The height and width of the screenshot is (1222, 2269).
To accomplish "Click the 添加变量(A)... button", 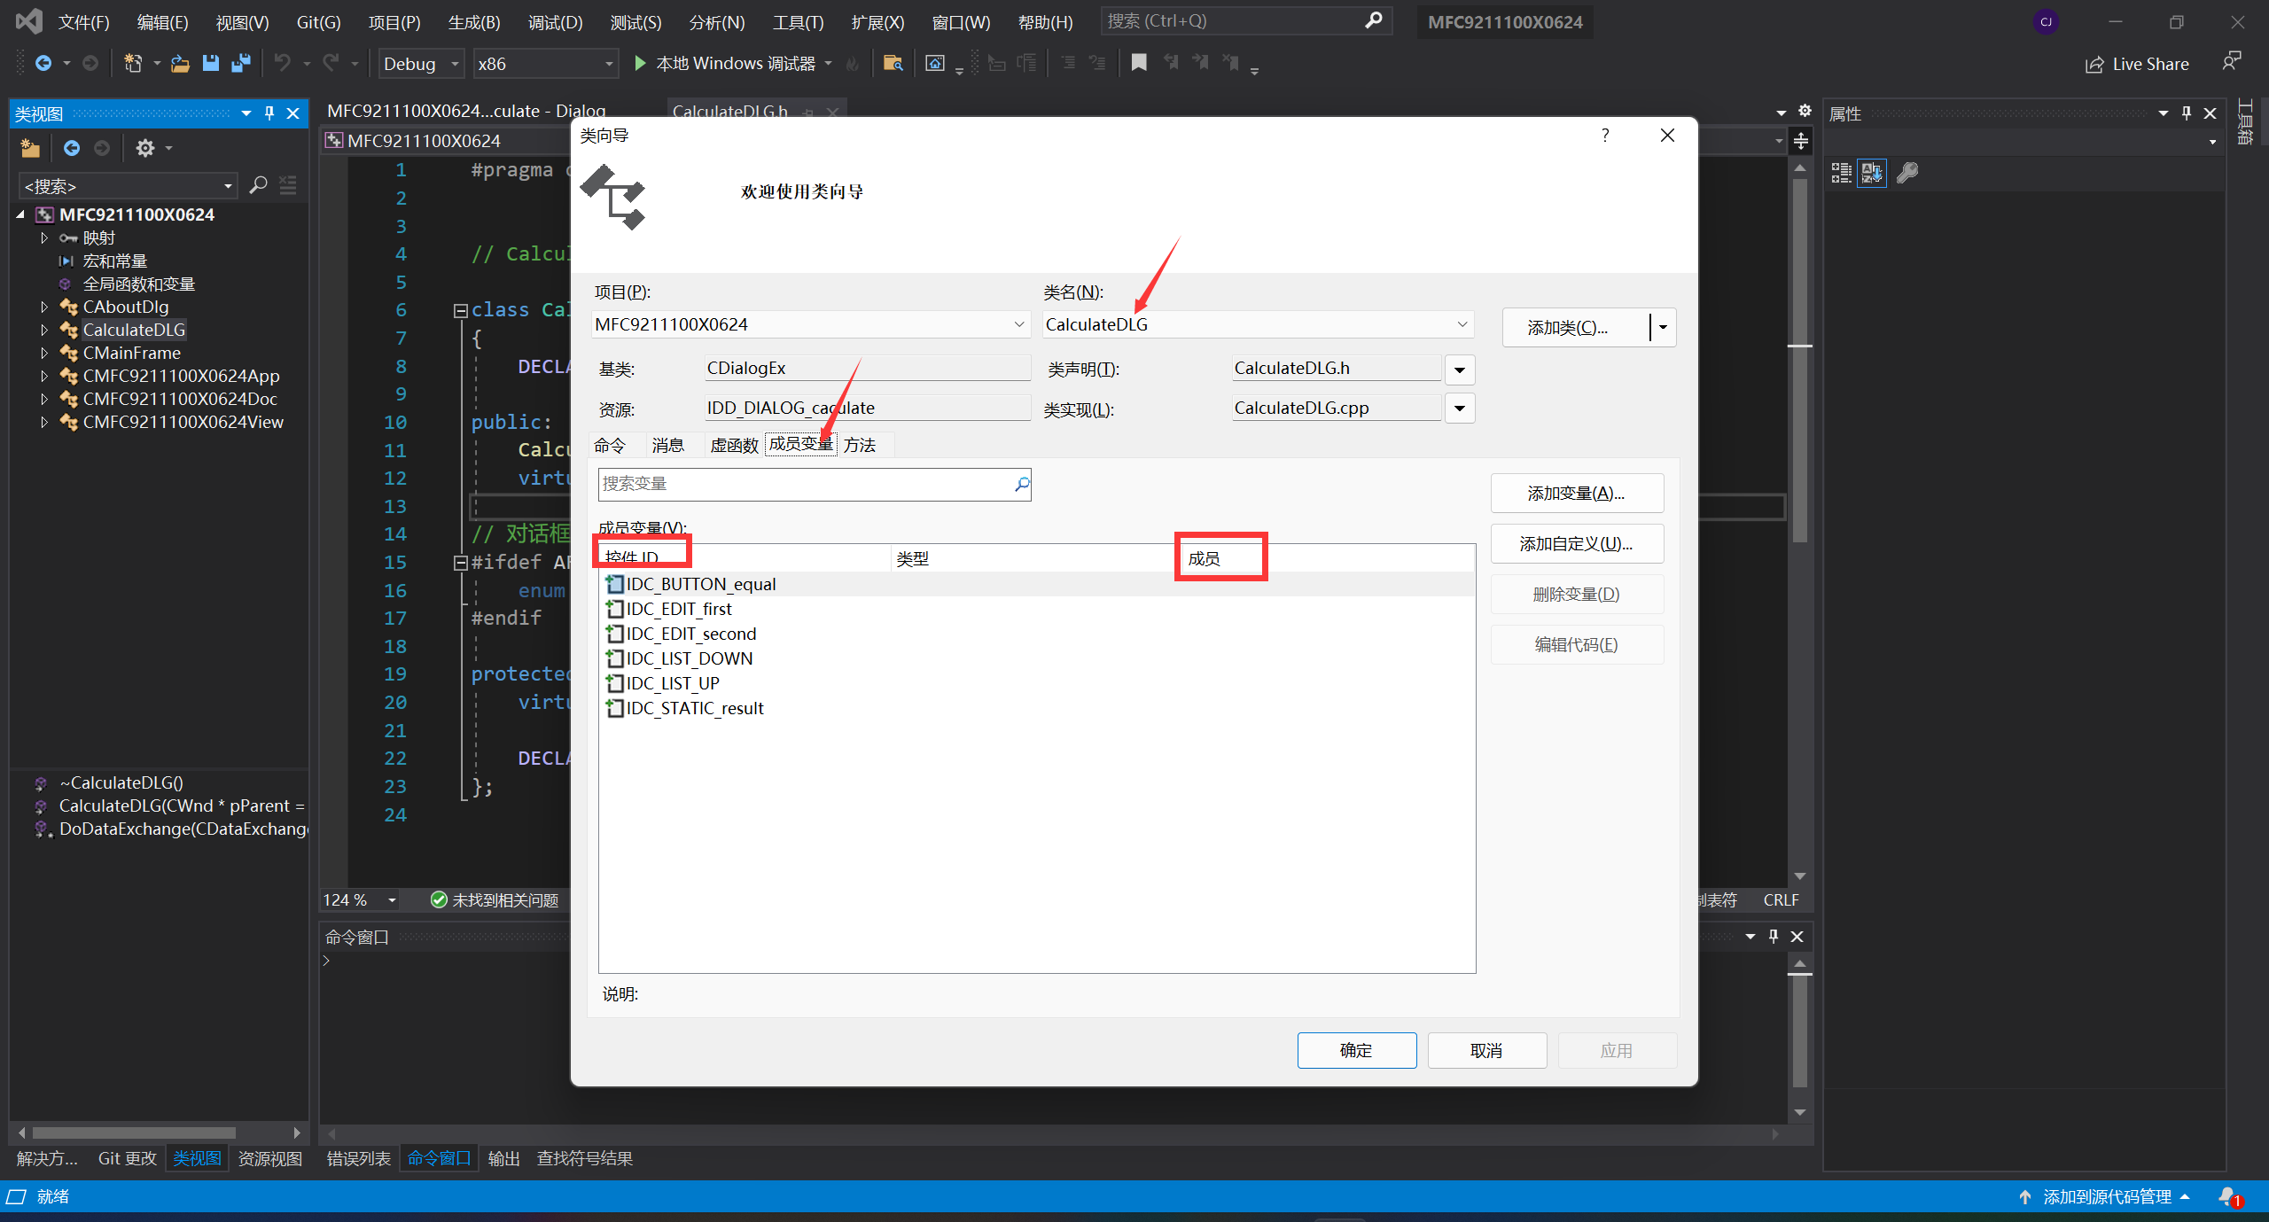I will pos(1576,493).
